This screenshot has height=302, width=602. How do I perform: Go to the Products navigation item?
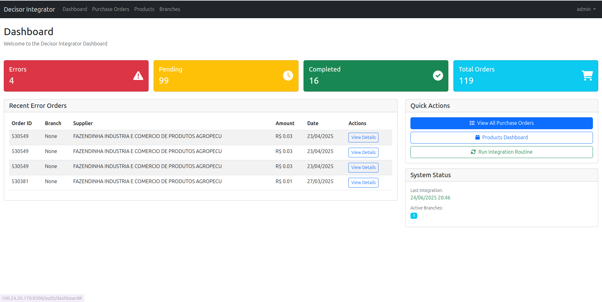[x=144, y=9]
